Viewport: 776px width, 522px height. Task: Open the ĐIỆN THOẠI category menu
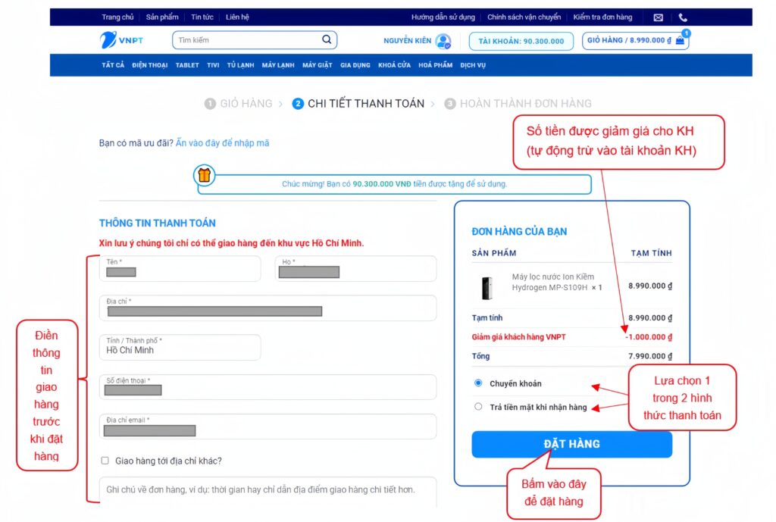point(149,65)
